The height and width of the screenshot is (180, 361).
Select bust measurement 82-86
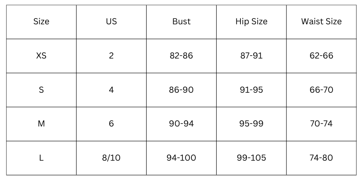click(181, 56)
